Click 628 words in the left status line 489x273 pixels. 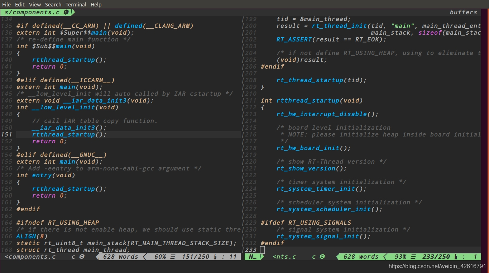click(x=120, y=257)
